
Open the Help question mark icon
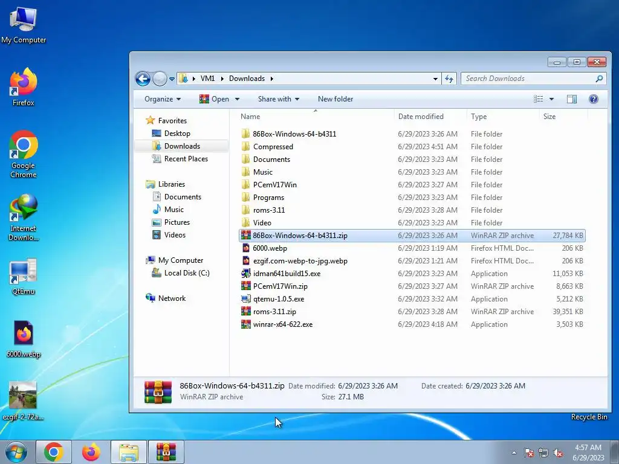point(594,99)
